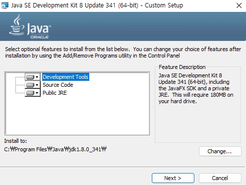Click the 'Install to:' label
Viewport: 246px width, 185px height.
pos(15,141)
